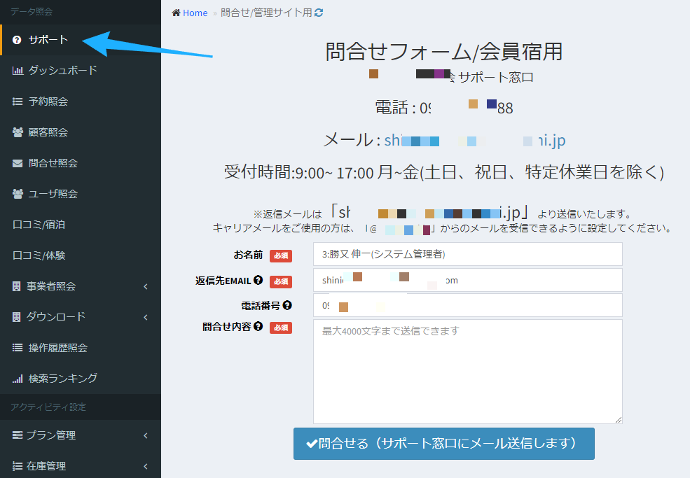Expand the 事業者照会 submenu chevron
The height and width of the screenshot is (478, 690).
[x=146, y=286]
